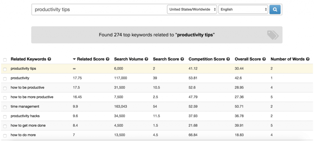Open the United States/Worldwide country dropdown

(192, 9)
